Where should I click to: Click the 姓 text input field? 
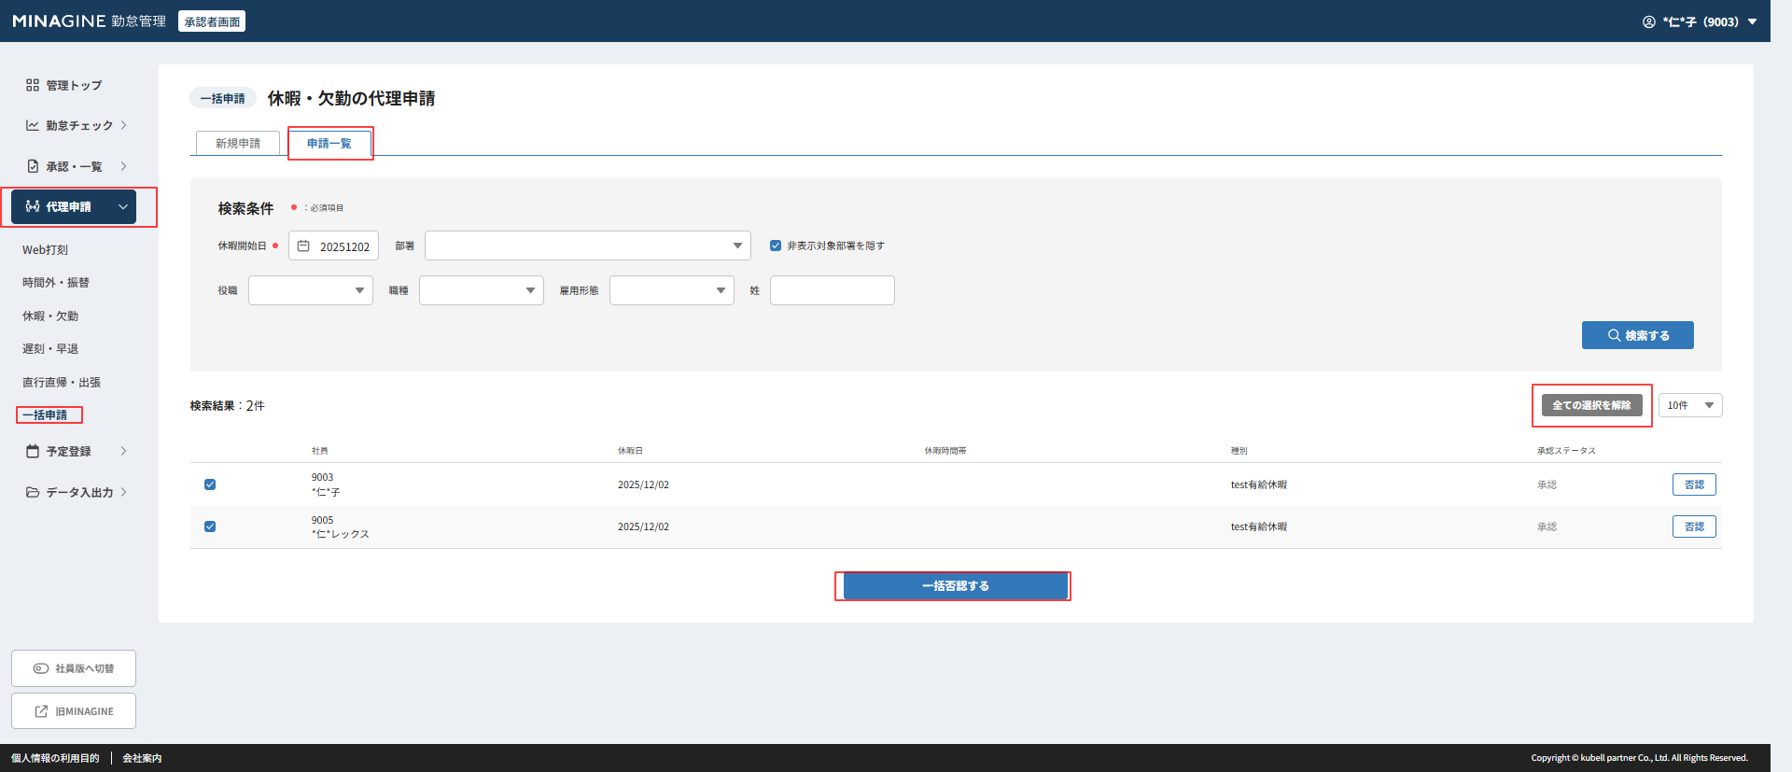832,290
